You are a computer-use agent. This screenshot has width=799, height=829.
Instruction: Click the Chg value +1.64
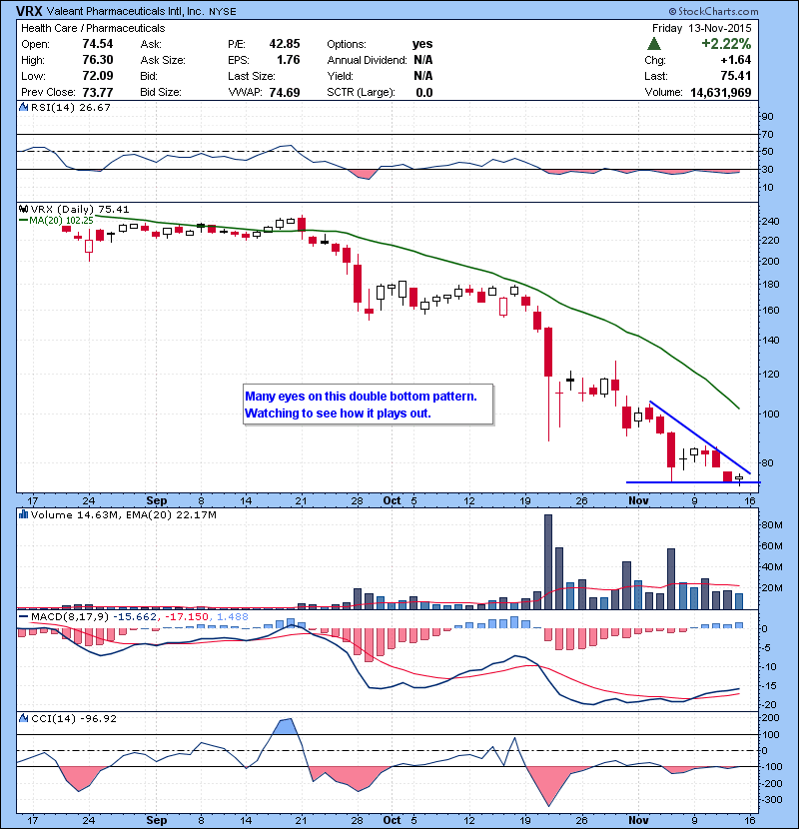pyautogui.click(x=736, y=60)
